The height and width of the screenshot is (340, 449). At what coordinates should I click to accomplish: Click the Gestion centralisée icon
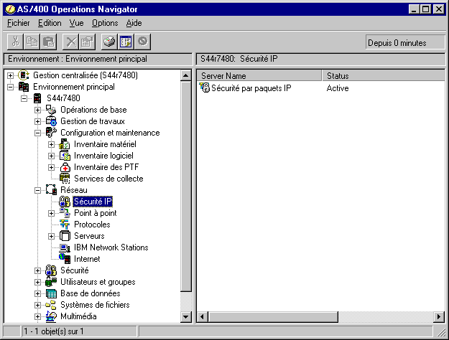(24, 75)
